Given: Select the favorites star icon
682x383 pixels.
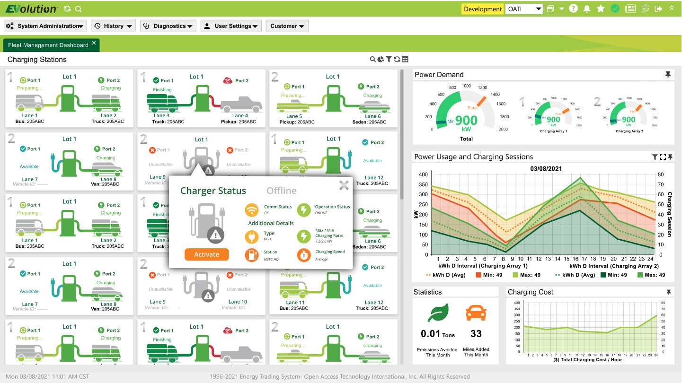Looking at the screenshot, I should [601, 9].
